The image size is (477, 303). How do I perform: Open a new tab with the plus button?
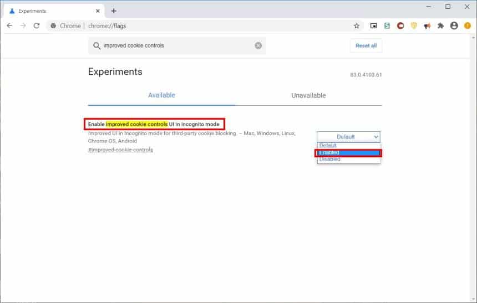pyautogui.click(x=114, y=11)
